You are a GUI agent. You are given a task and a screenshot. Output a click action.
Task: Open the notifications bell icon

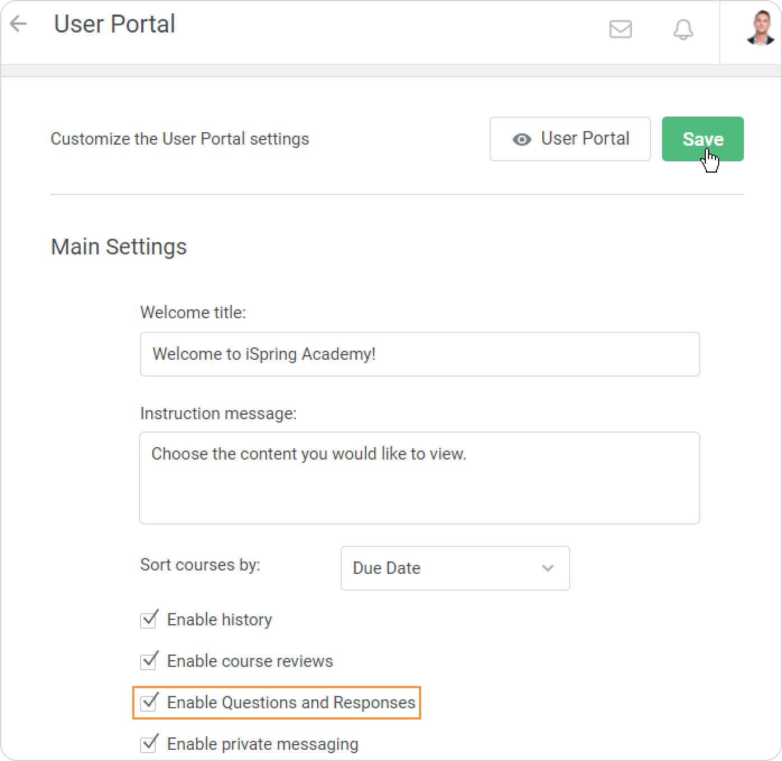tap(683, 29)
